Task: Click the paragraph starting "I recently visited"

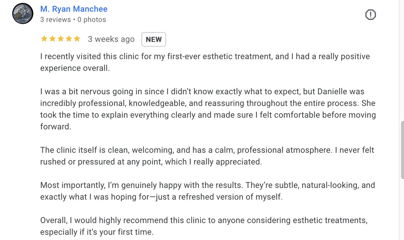Action: point(205,62)
